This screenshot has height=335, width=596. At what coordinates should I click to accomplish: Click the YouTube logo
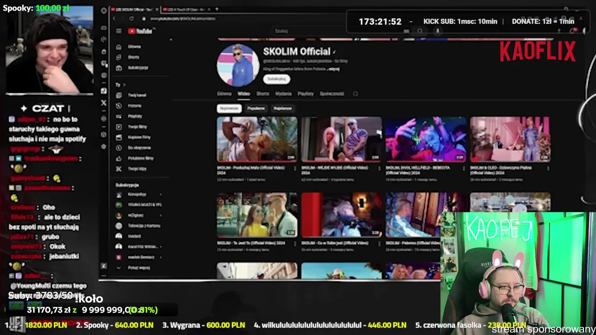click(x=140, y=31)
